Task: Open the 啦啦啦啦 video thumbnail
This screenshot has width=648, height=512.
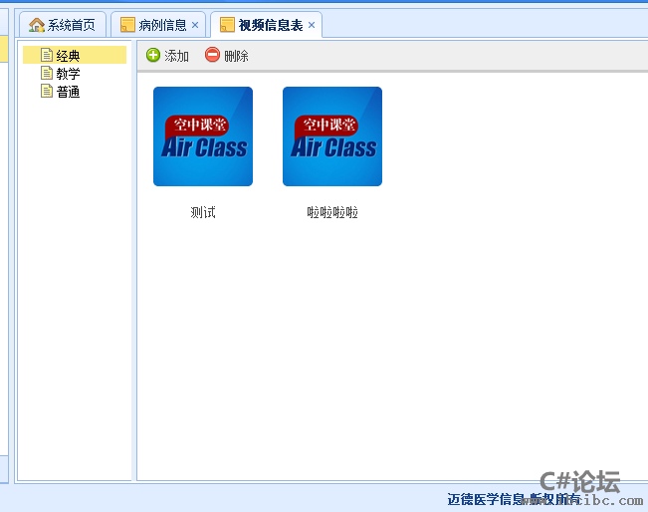Action: [332, 136]
